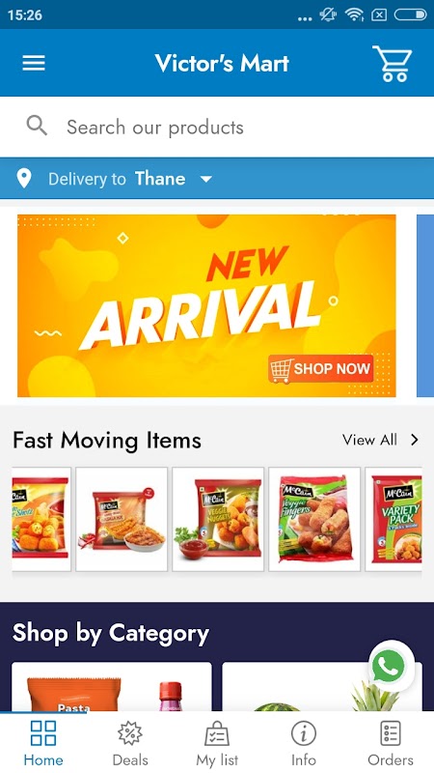
Task: Open the fruits category card with pineapple
Action: pyautogui.click(x=322, y=687)
